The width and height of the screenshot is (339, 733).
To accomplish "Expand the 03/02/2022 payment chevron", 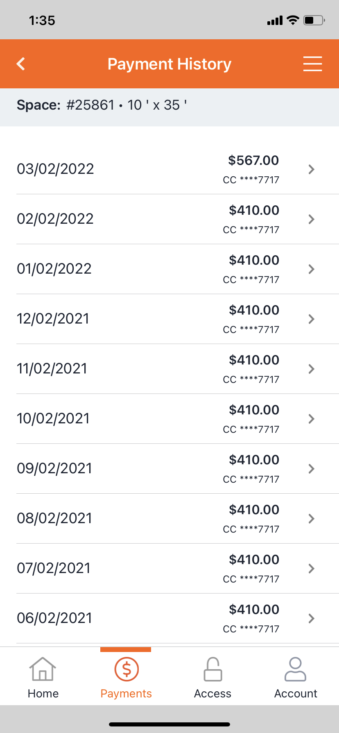I will coord(312,169).
